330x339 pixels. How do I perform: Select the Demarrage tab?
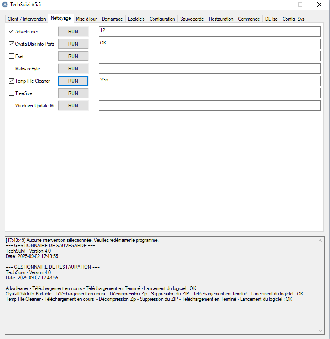pos(112,19)
